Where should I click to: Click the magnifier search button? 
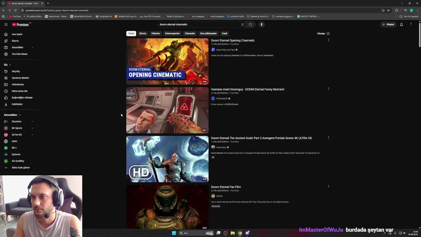tap(250, 24)
